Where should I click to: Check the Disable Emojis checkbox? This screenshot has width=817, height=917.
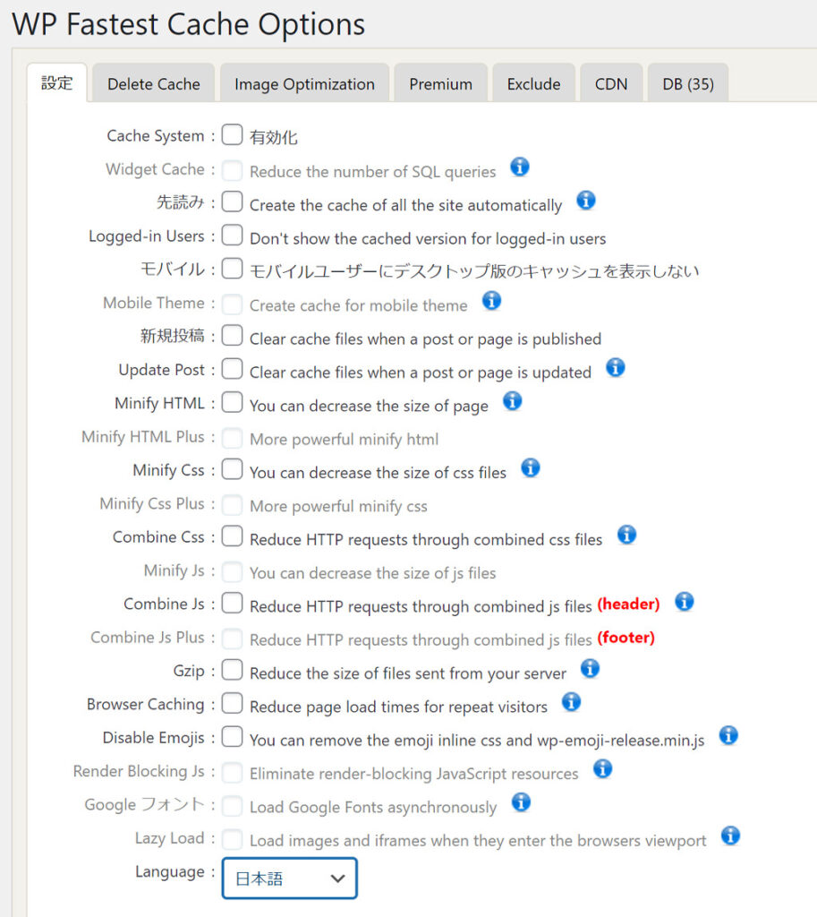pyautogui.click(x=233, y=737)
